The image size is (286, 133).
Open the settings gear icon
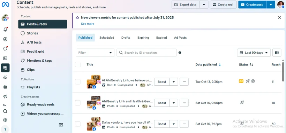coord(5,120)
